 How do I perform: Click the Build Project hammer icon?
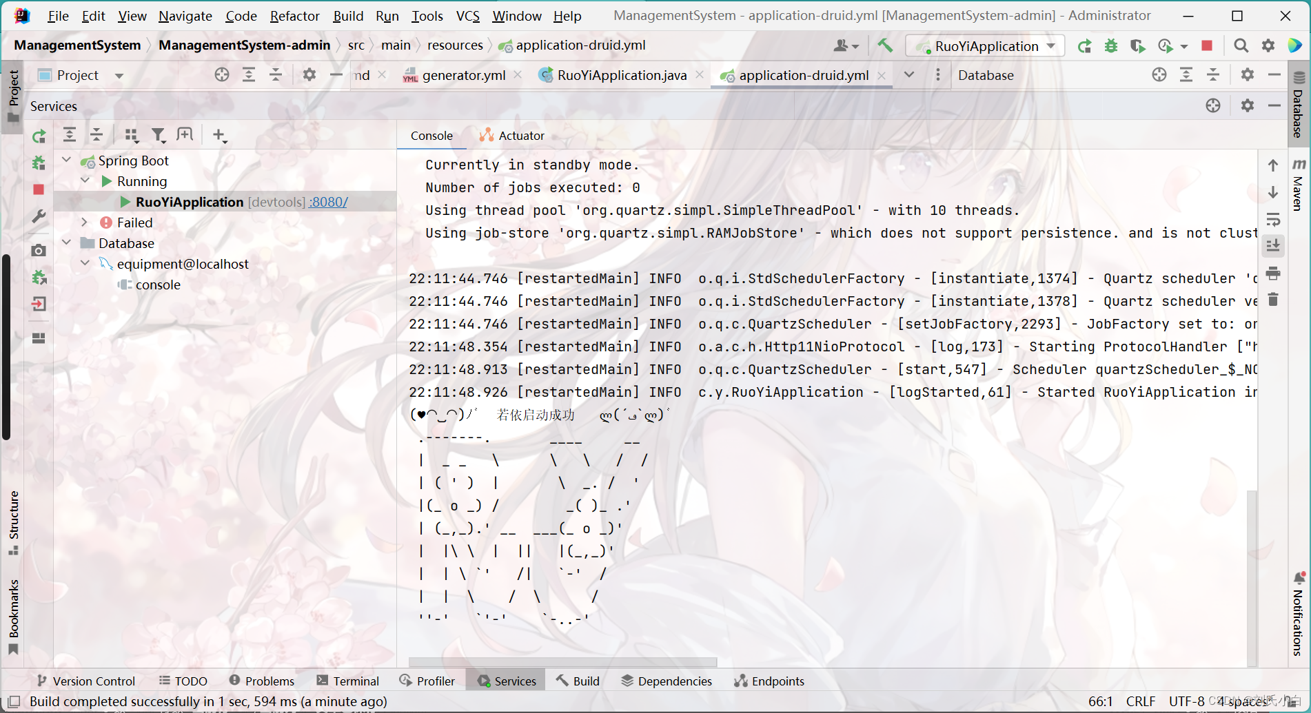[885, 45]
